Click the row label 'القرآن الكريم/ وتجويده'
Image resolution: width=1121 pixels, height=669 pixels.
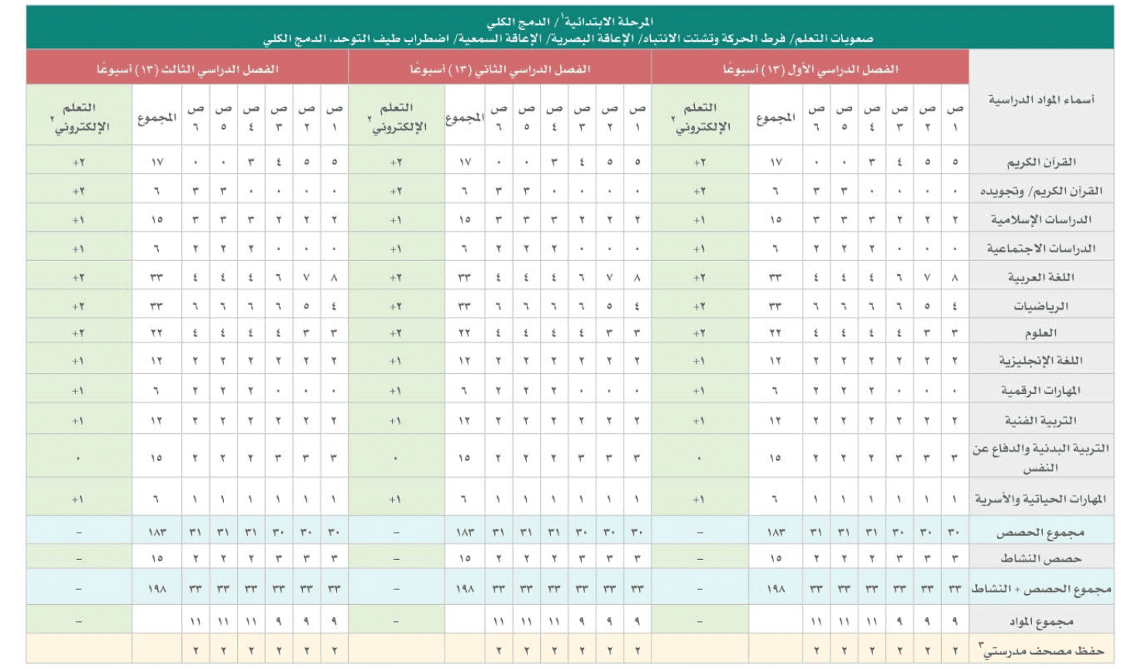[x=1041, y=191]
